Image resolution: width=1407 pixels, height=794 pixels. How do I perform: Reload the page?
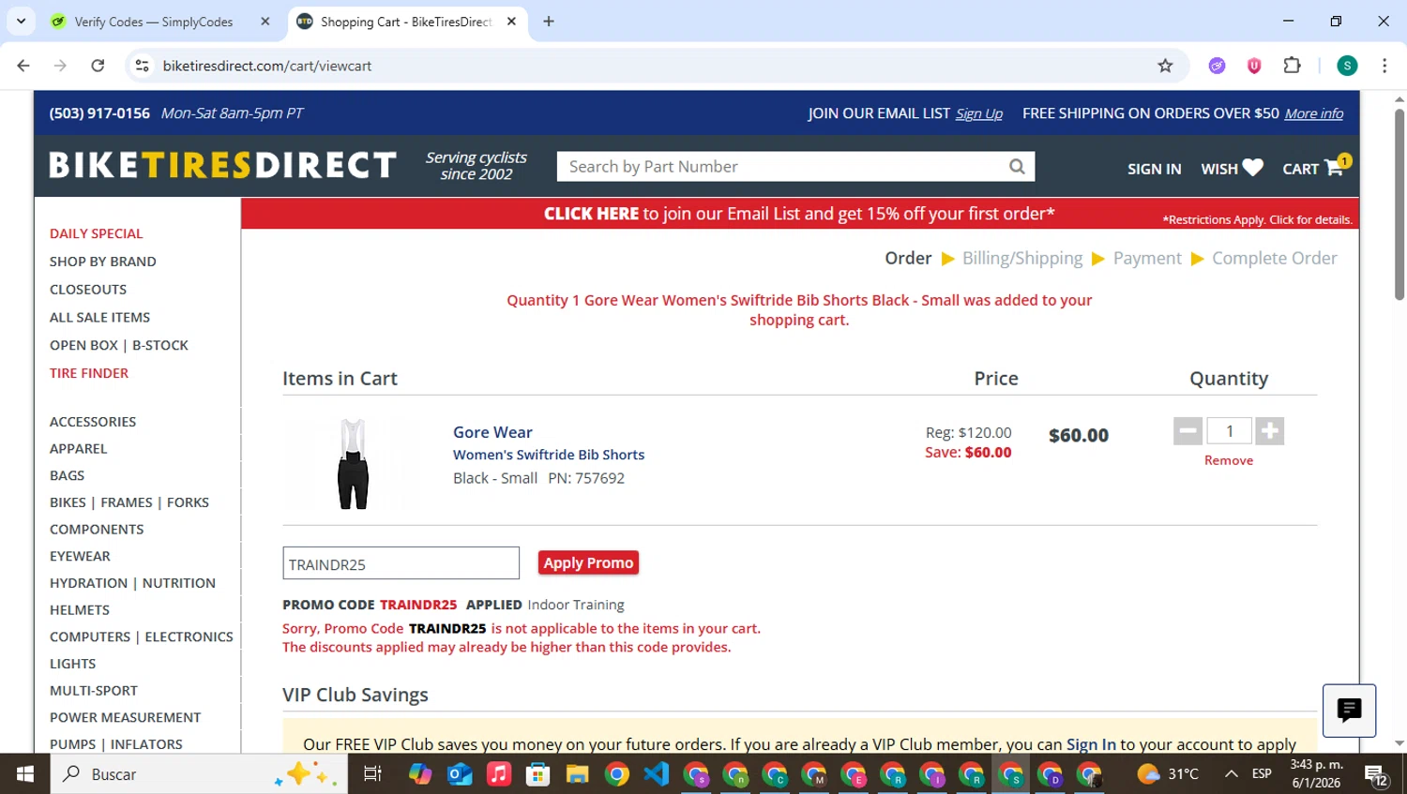pos(98,66)
